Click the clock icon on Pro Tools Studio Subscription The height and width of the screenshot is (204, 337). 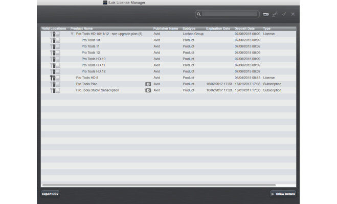pos(148,90)
